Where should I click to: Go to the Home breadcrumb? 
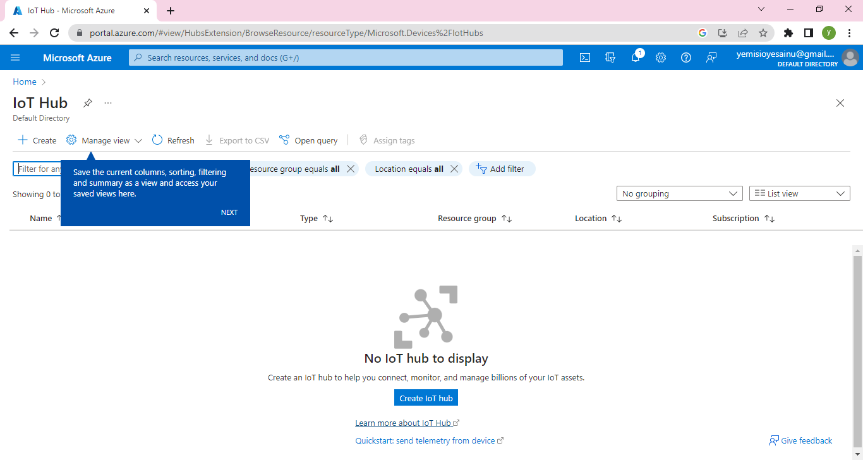(25, 82)
